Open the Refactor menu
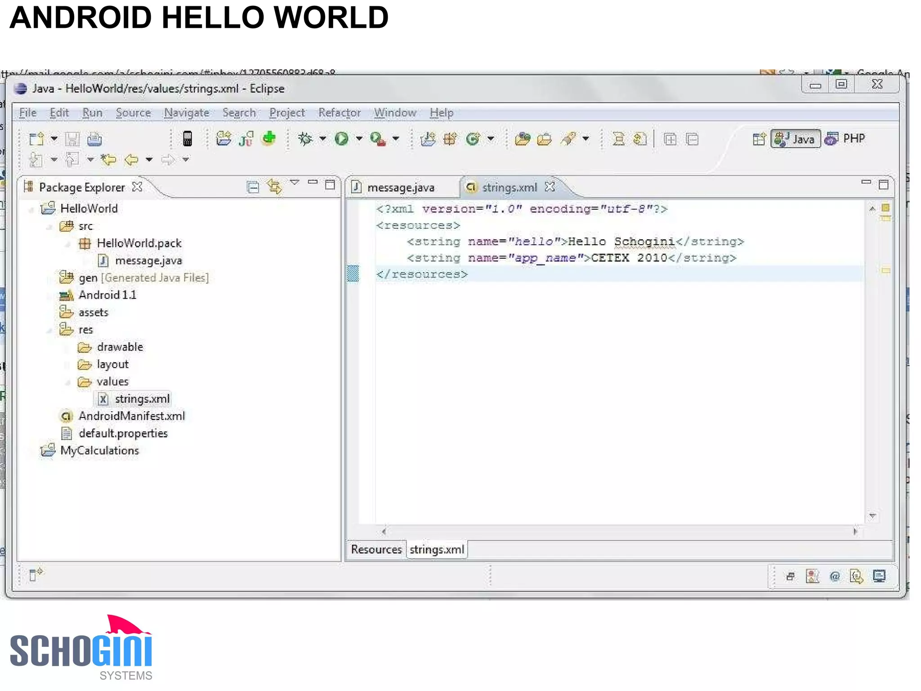This screenshot has height=691, width=921. pyautogui.click(x=339, y=113)
